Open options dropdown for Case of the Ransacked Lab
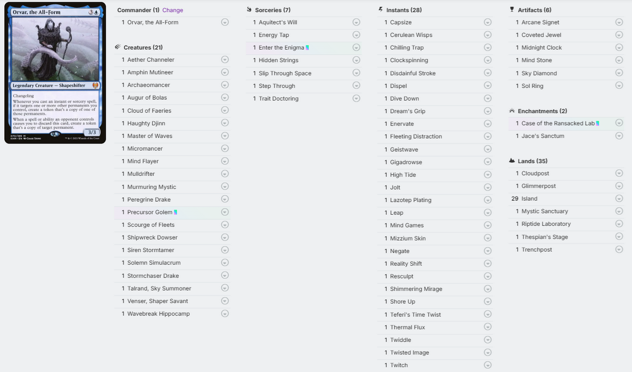The height and width of the screenshot is (372, 632). (x=619, y=123)
